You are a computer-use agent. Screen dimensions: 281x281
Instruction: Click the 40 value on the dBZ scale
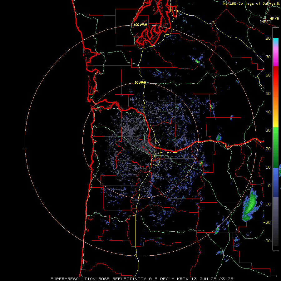[268, 112]
